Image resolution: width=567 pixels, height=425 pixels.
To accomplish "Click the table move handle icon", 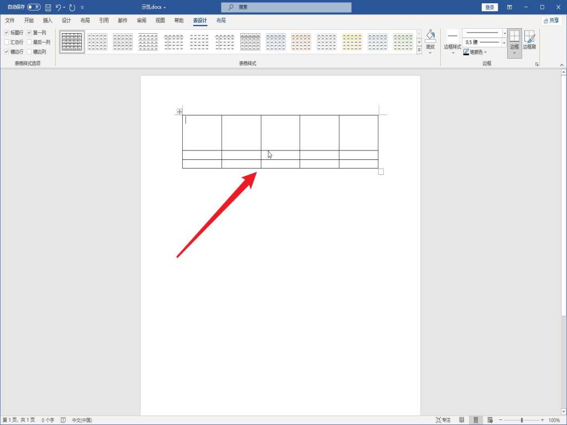I will click(179, 112).
